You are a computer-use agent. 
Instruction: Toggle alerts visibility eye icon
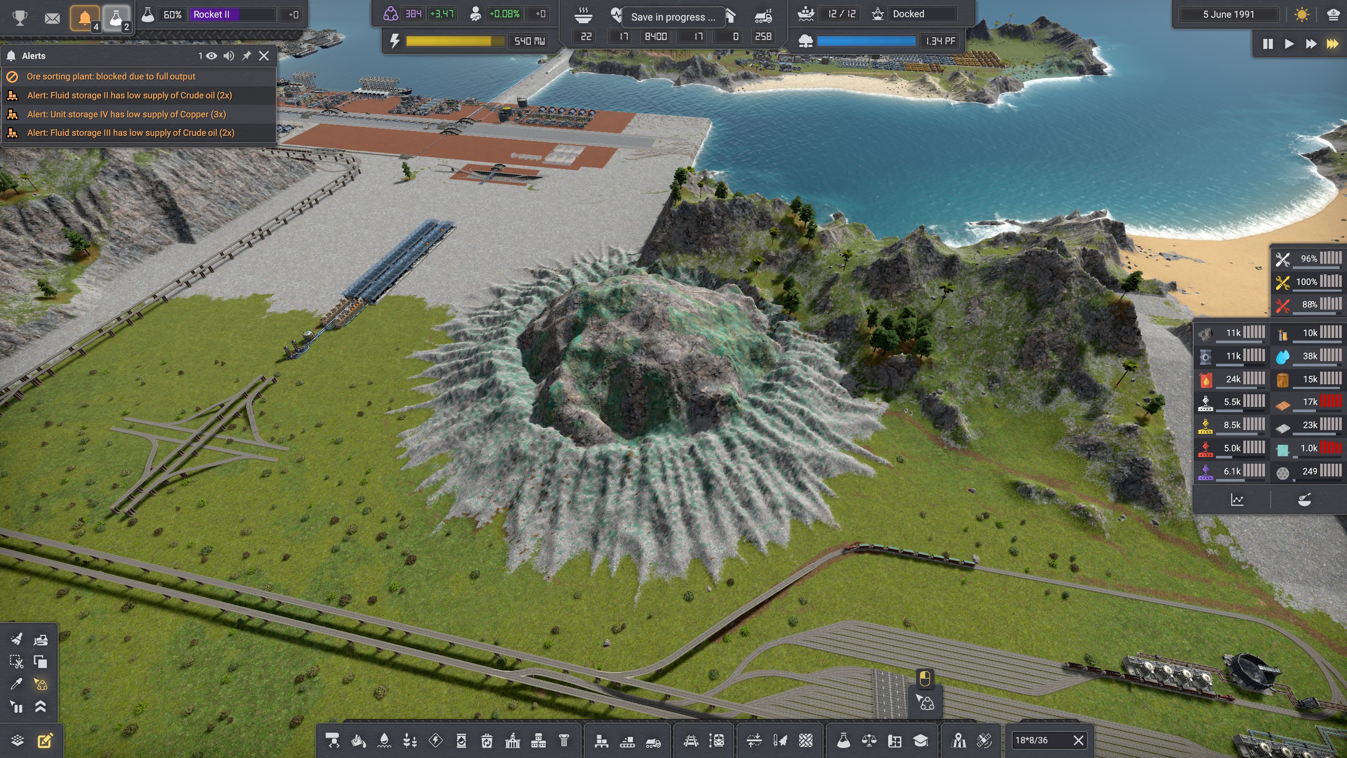click(x=211, y=56)
